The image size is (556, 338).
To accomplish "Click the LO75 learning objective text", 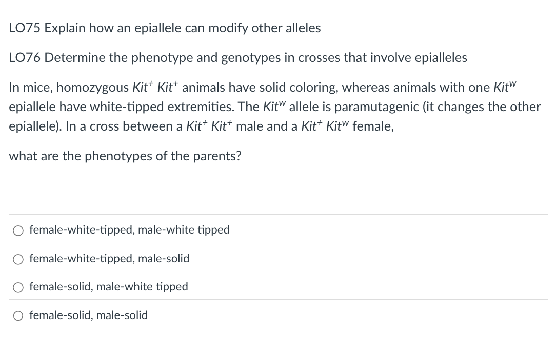I will pyautogui.click(x=165, y=28).
